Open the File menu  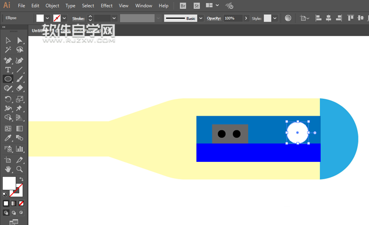(x=22, y=6)
